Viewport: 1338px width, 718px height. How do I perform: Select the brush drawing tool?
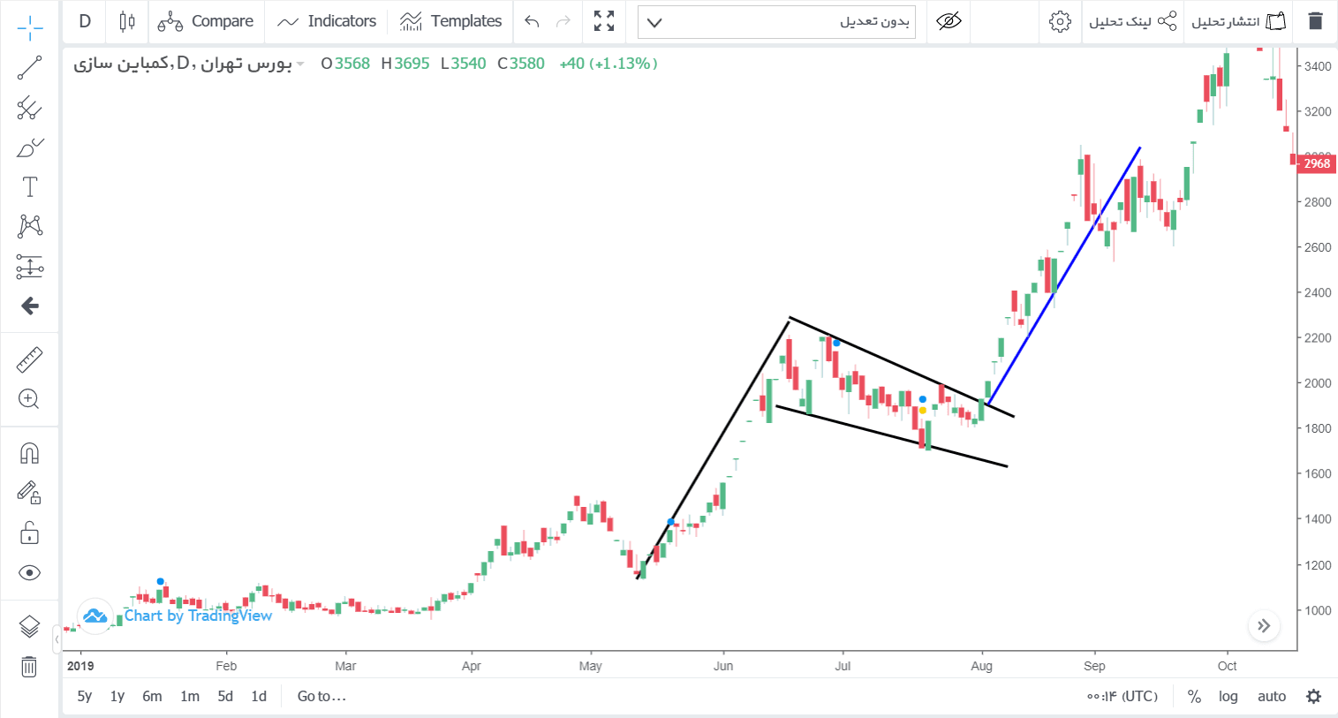pyautogui.click(x=29, y=147)
